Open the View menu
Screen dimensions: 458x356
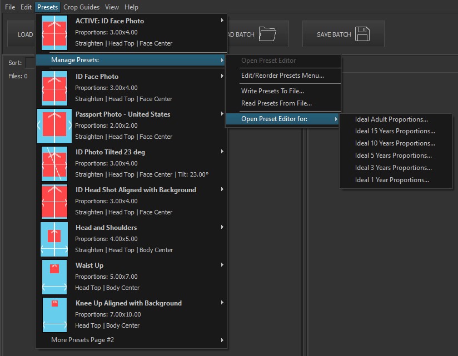[x=112, y=7]
